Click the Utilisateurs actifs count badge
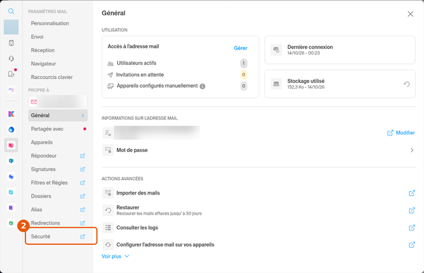 pos(243,63)
